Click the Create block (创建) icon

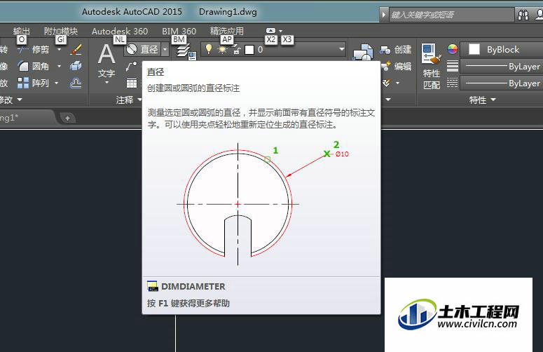point(385,50)
